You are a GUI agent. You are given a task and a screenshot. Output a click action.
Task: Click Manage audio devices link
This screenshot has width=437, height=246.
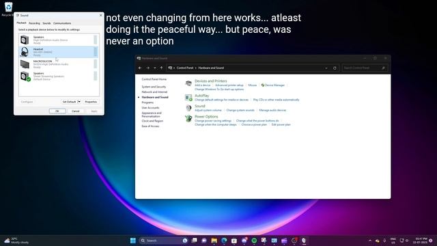tap(272, 110)
